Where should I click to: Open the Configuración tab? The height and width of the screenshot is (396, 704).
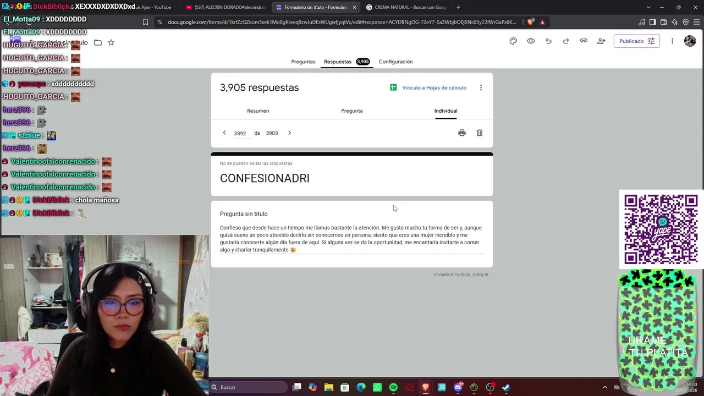tap(395, 62)
